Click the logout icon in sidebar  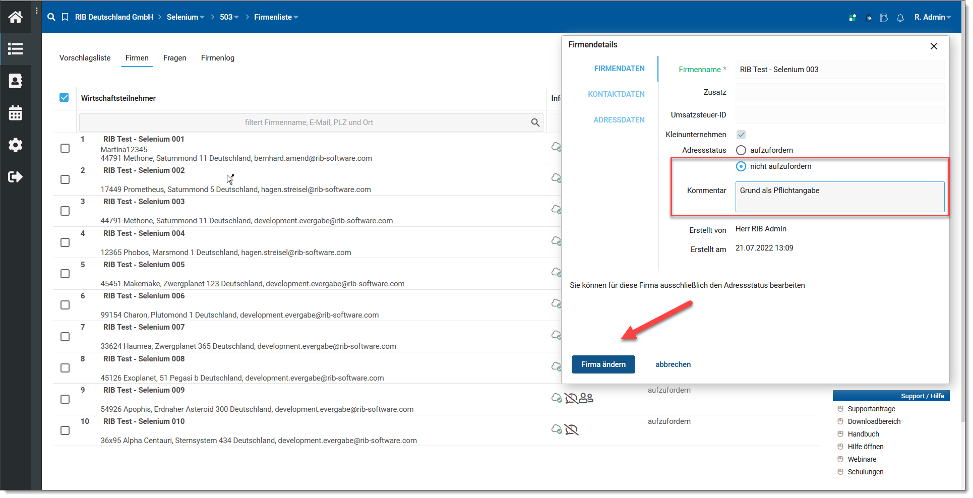[15, 177]
